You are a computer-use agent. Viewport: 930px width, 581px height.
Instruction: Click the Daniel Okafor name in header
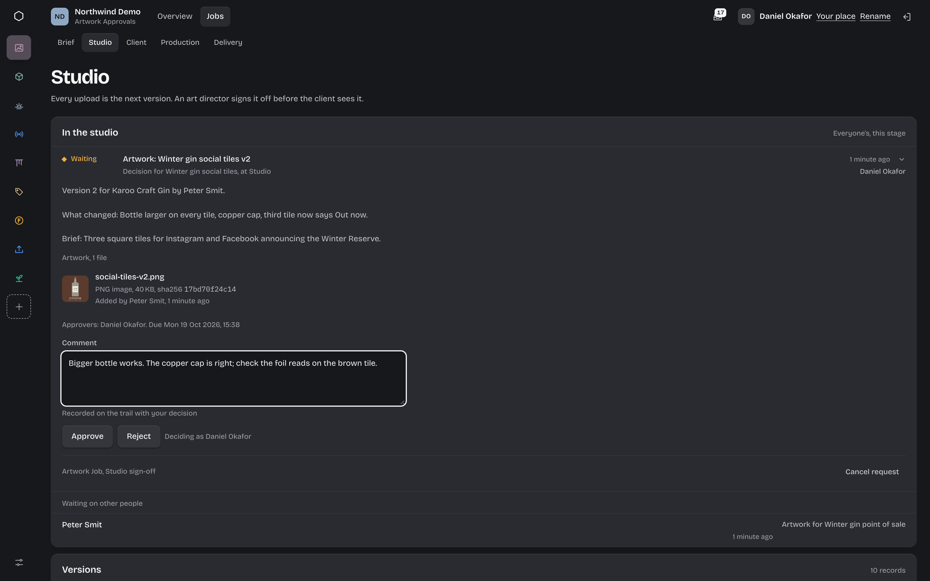click(x=785, y=16)
